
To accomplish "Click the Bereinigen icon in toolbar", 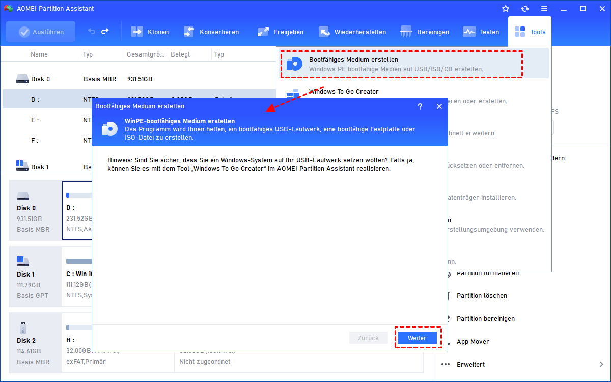I will [x=406, y=32].
